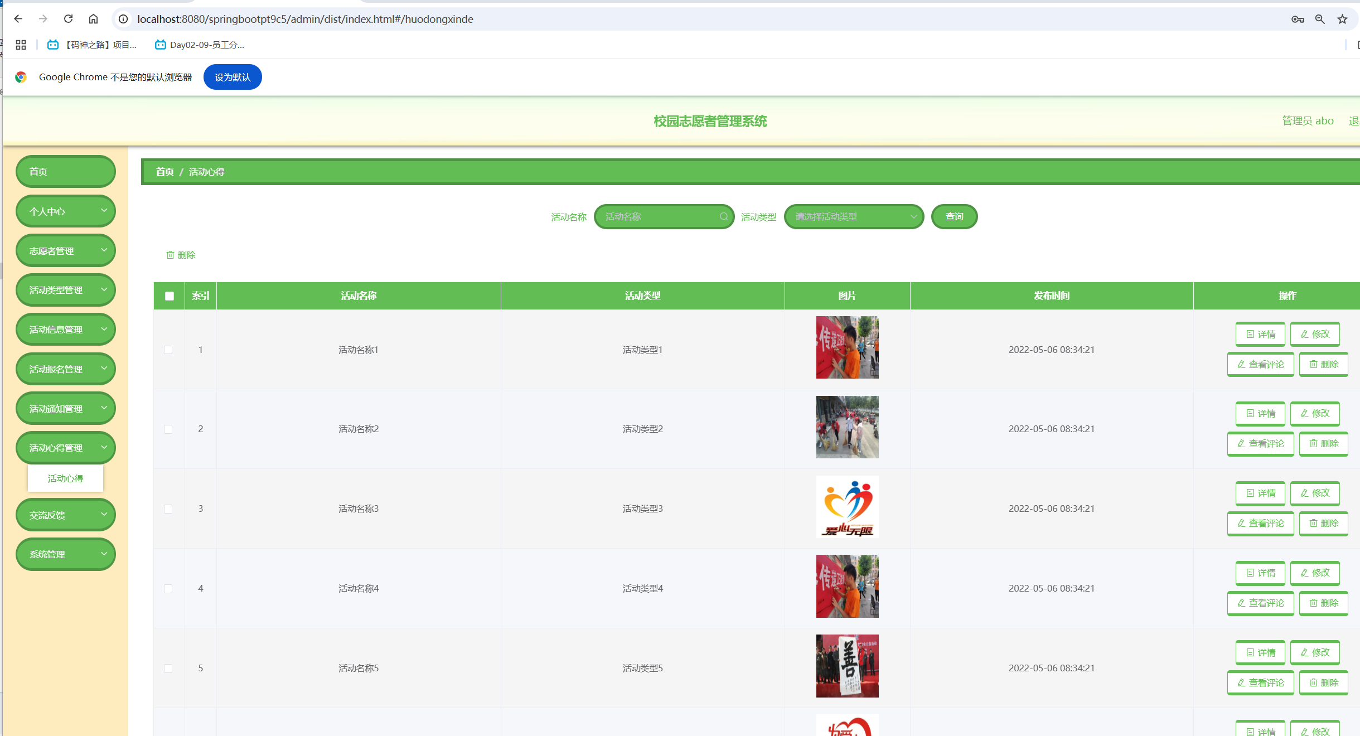
Task: Open the browser apps grid icon
Action: point(21,45)
